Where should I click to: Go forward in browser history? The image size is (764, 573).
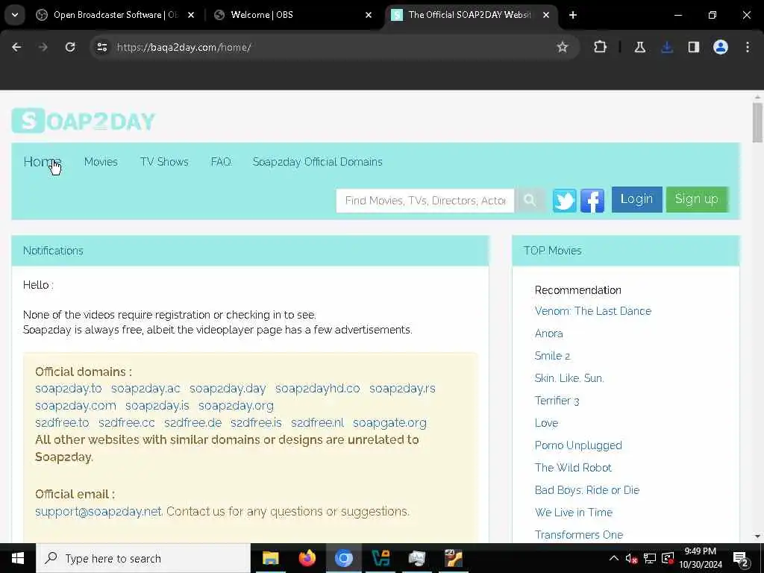click(43, 47)
